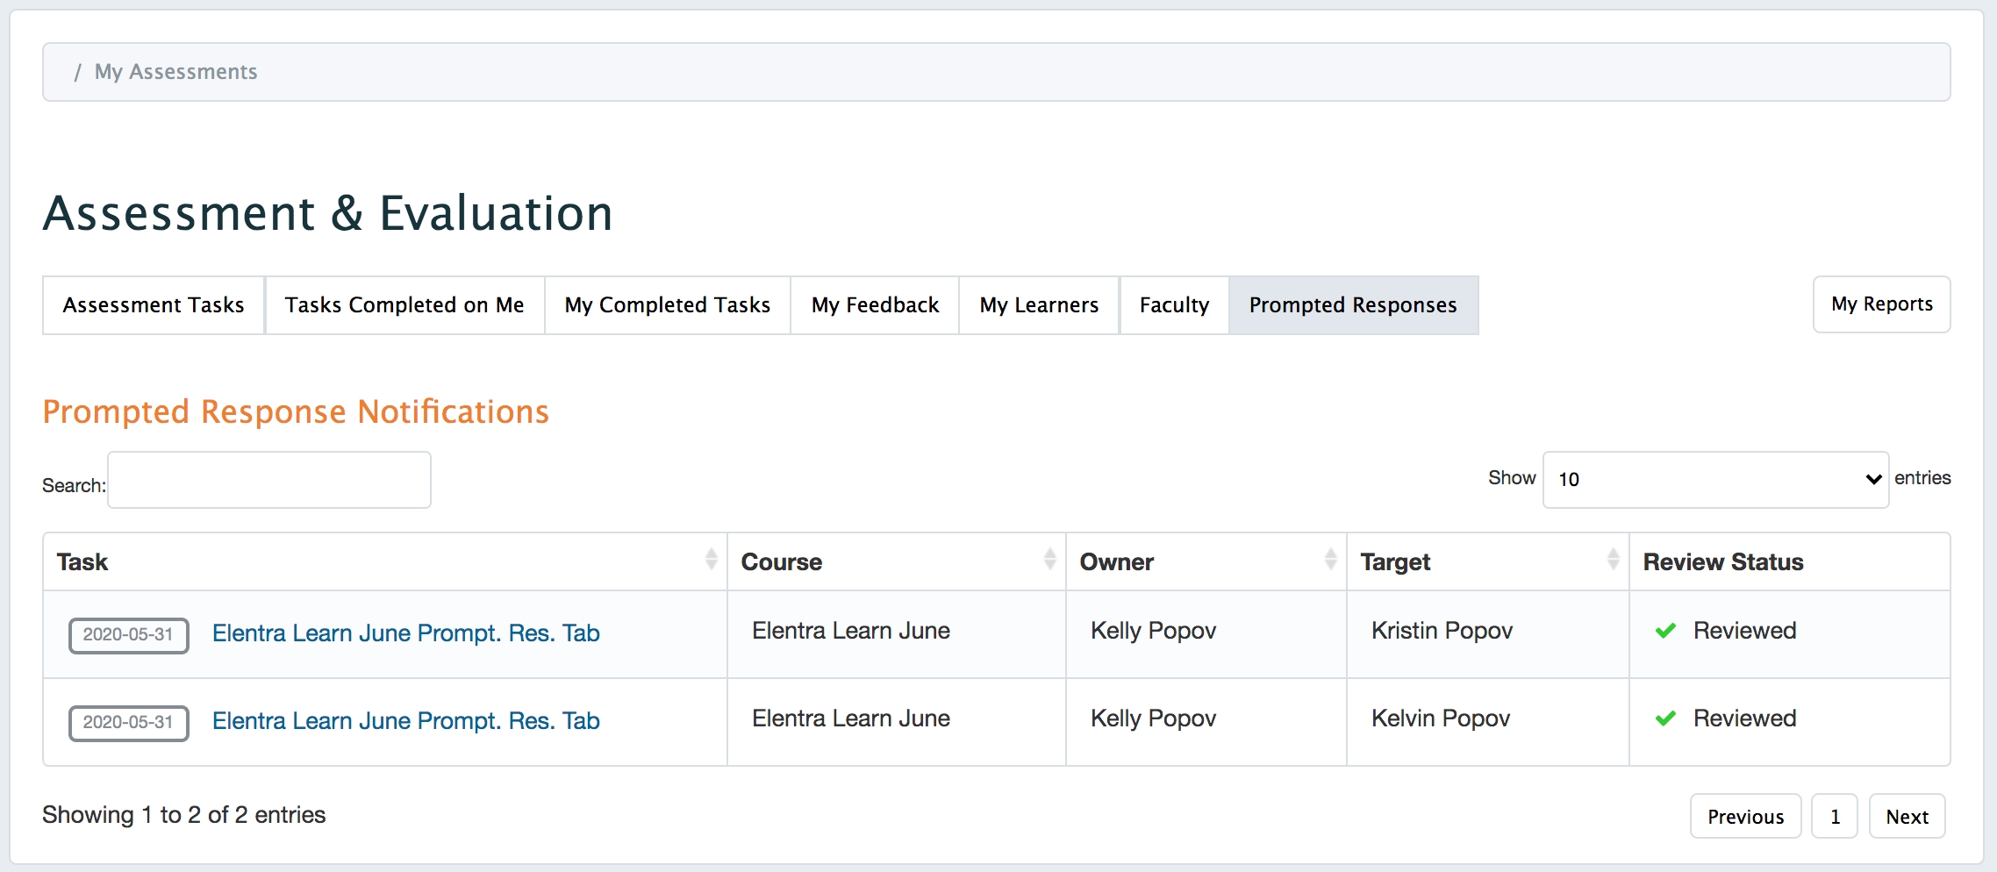This screenshot has width=1997, height=872.
Task: Click the Next pagination button
Action: click(1907, 817)
